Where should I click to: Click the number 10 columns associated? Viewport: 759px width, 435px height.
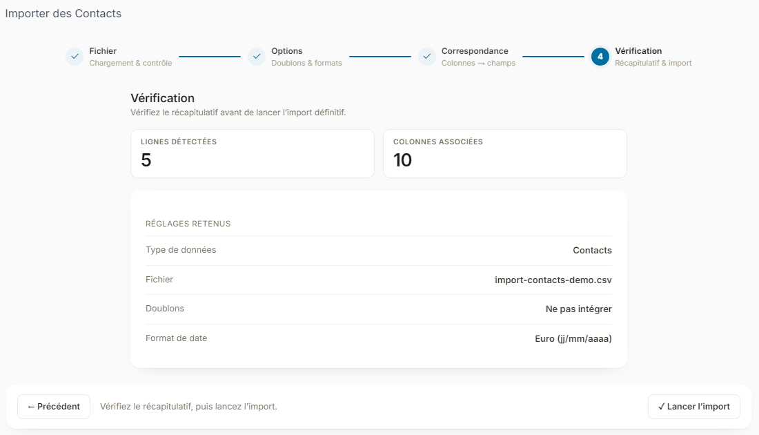coord(402,160)
